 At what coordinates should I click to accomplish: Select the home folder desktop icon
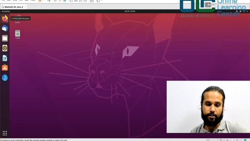point(18,19)
